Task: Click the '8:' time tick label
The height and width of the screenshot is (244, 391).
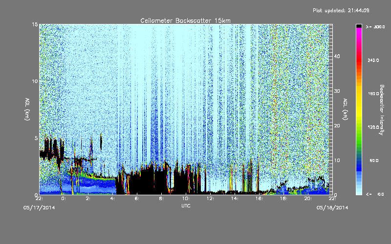Action: [x=161, y=199]
